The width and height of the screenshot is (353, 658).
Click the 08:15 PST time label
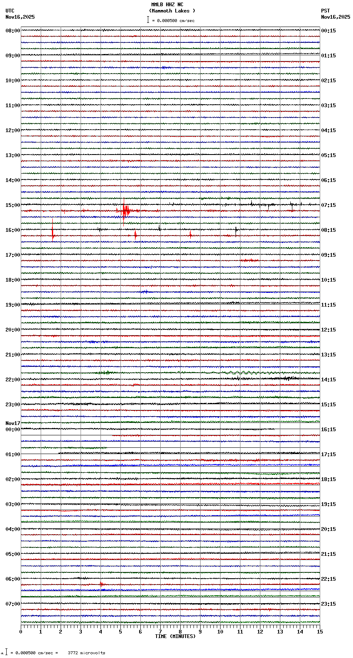coord(328,230)
